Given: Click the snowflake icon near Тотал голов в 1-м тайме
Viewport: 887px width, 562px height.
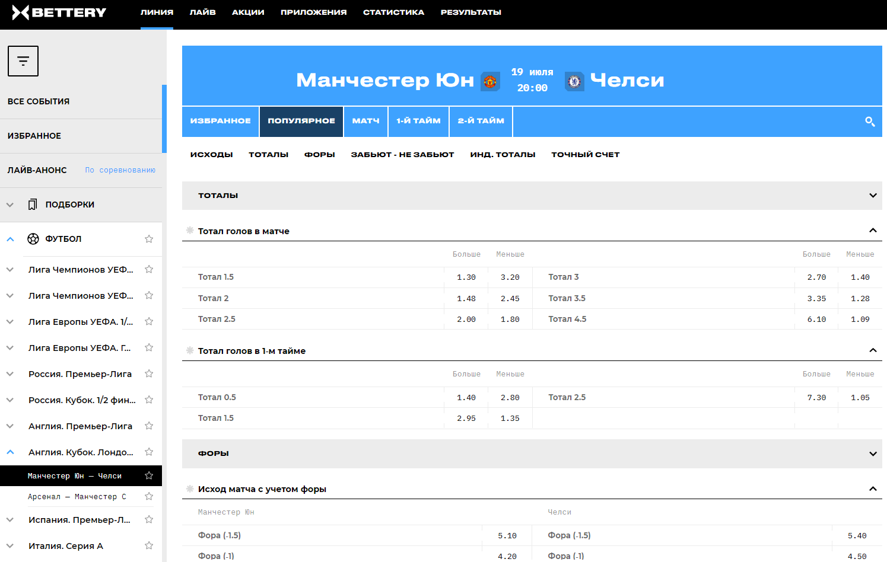Looking at the screenshot, I should (190, 350).
